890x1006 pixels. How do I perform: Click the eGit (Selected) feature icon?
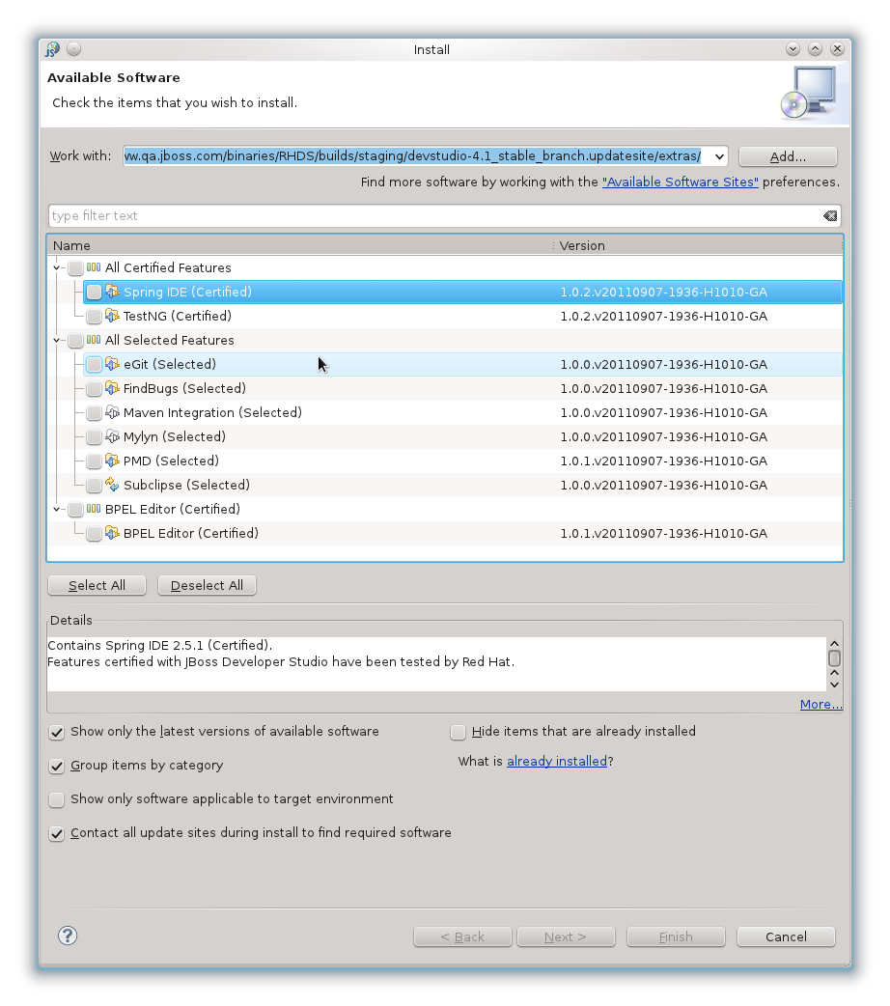[112, 364]
